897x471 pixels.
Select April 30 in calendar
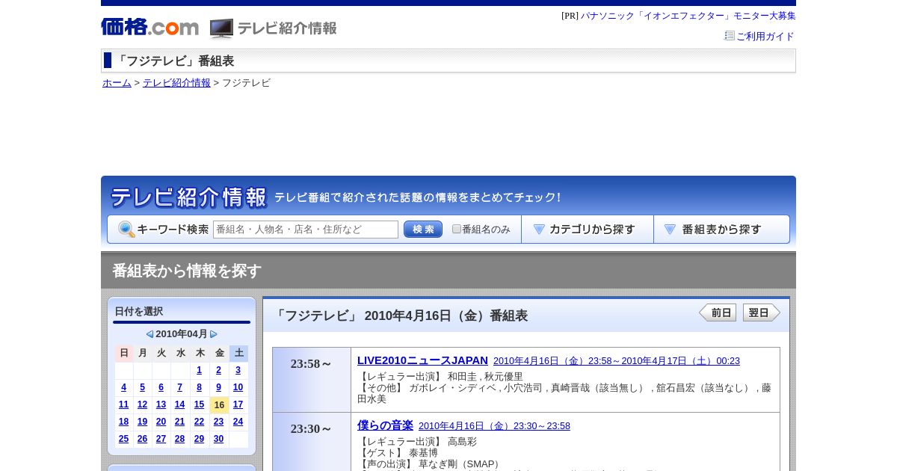click(x=219, y=439)
